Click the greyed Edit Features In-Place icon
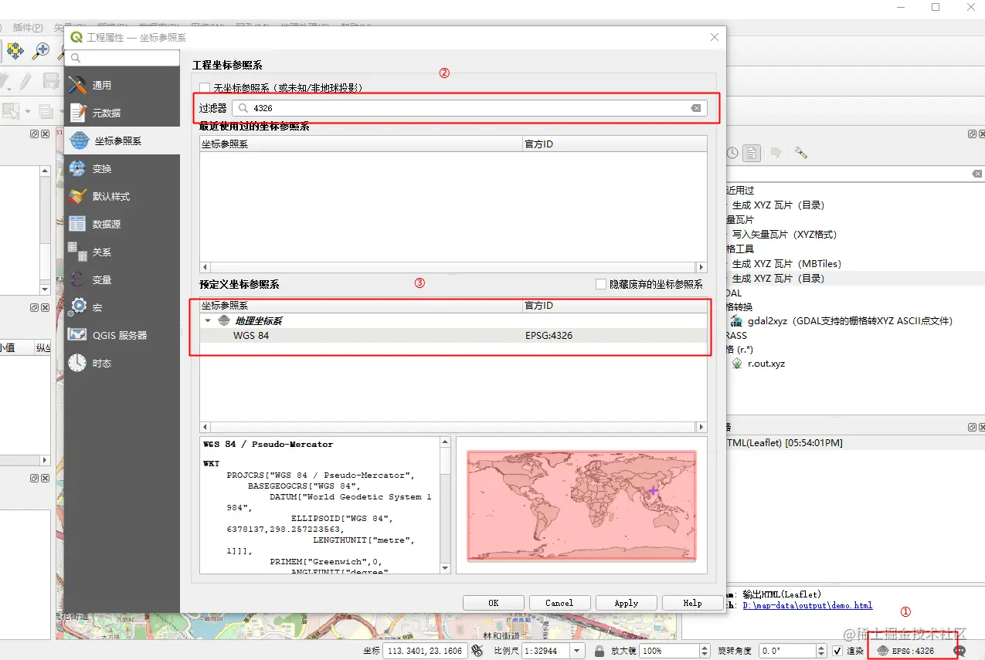The height and width of the screenshot is (660, 985). [x=776, y=153]
